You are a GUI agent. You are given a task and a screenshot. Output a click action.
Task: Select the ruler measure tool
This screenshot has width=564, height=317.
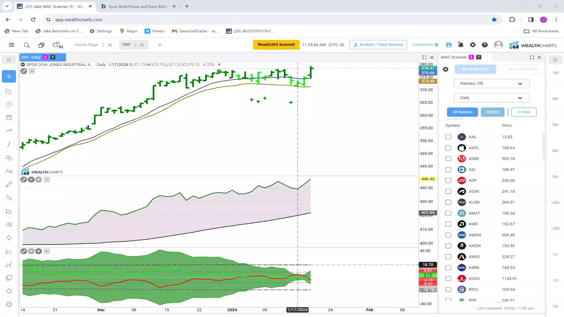(9, 198)
